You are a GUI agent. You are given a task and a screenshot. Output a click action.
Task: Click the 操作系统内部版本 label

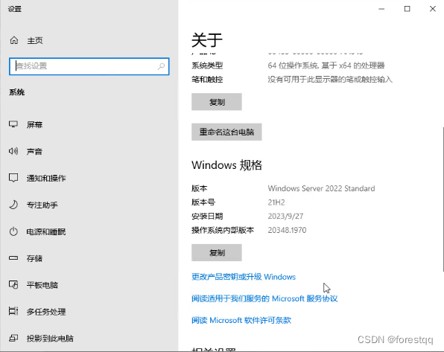[223, 230]
